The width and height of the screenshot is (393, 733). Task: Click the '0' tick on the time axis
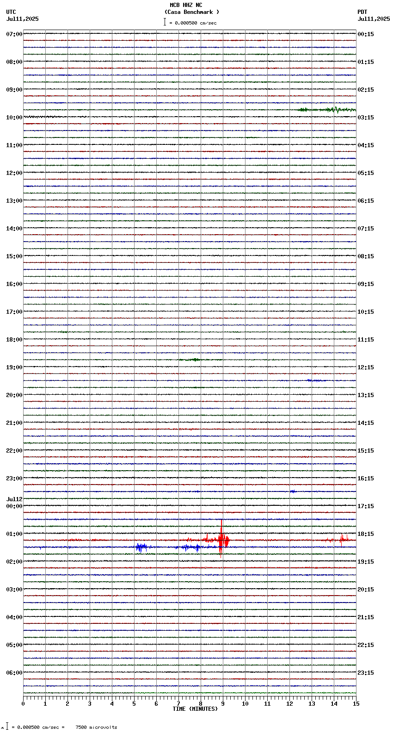click(x=23, y=704)
